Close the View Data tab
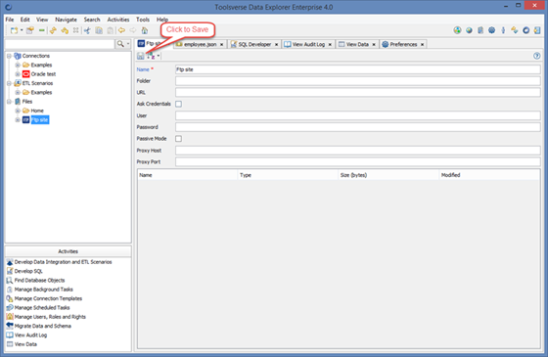Screen dimensions: 548x357 click(374, 44)
